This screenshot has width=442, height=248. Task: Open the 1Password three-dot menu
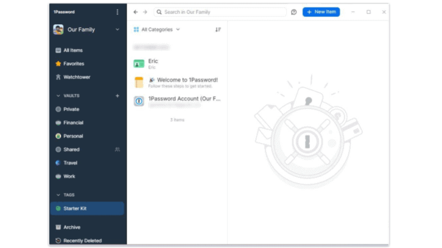point(117,12)
